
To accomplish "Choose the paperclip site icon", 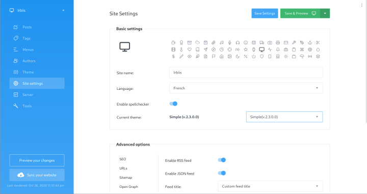I will pyautogui.click(x=214, y=43).
